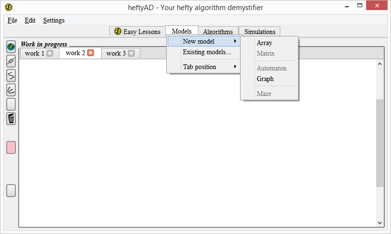Viewport: 391px width, 234px height.
Task: Click the blank button above the trash icon
Action: pos(11,104)
